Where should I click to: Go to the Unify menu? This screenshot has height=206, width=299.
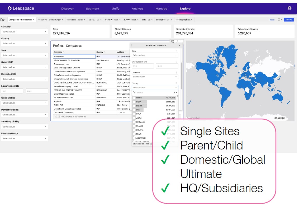click(x=115, y=9)
